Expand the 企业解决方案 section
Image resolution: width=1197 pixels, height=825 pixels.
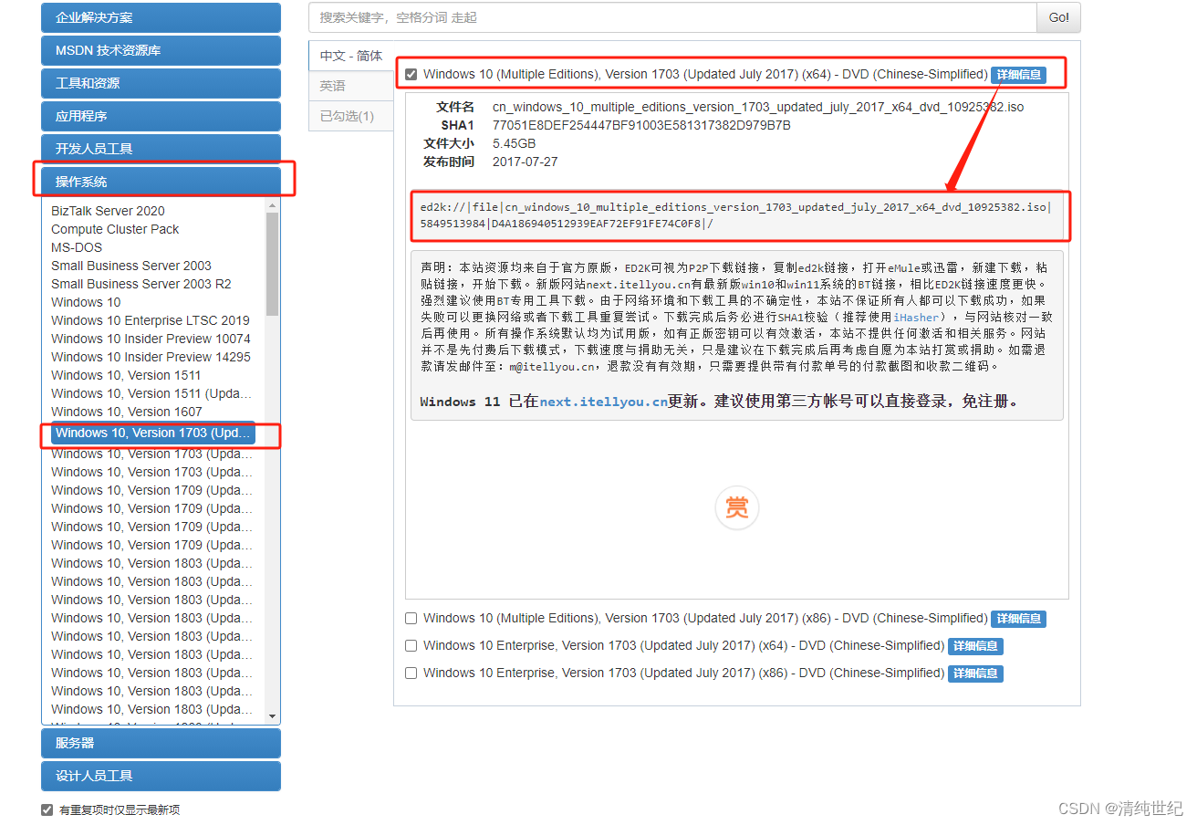(x=161, y=17)
